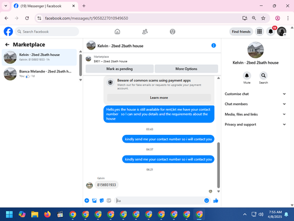Open Chrome profile avatar icon
The image size is (294, 221).
point(278,18)
